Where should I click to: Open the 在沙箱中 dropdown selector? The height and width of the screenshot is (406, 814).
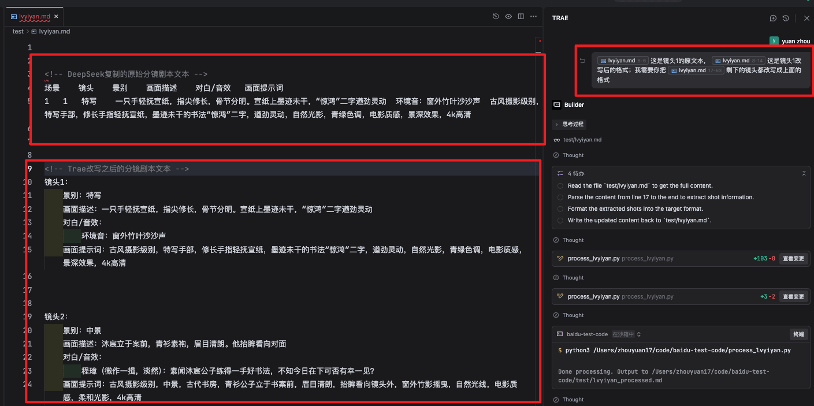click(x=626, y=334)
